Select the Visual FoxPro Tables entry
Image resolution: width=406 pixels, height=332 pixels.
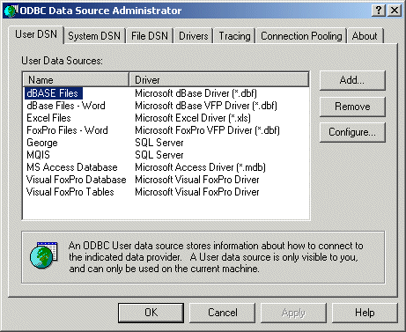[x=70, y=192]
